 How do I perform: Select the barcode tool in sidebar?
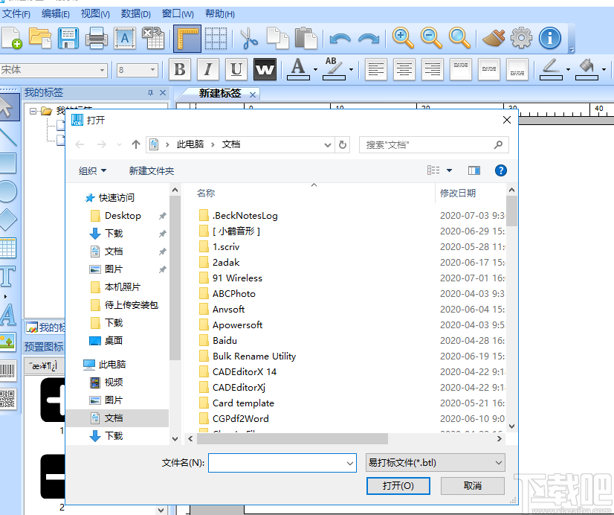tap(7, 371)
